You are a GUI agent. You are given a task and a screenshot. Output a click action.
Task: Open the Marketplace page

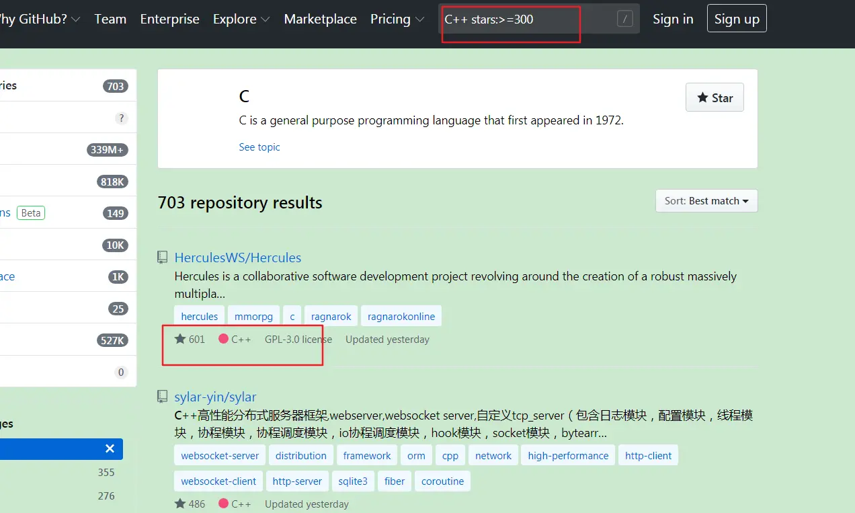[x=320, y=19]
